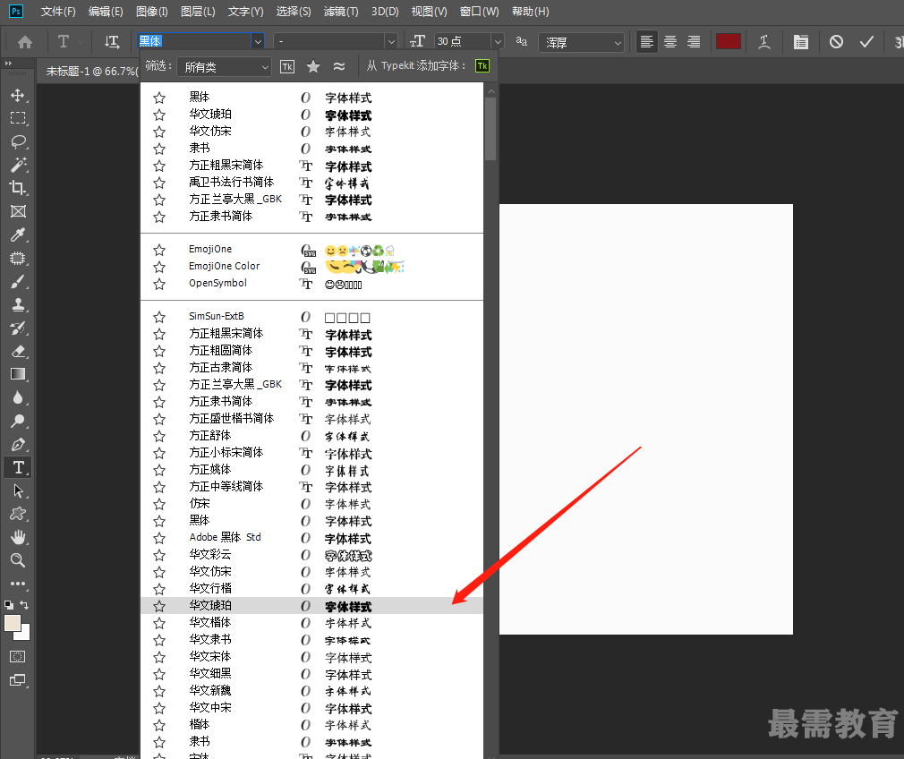Toggle show similar fonts filter
904x759 pixels.
click(x=339, y=66)
